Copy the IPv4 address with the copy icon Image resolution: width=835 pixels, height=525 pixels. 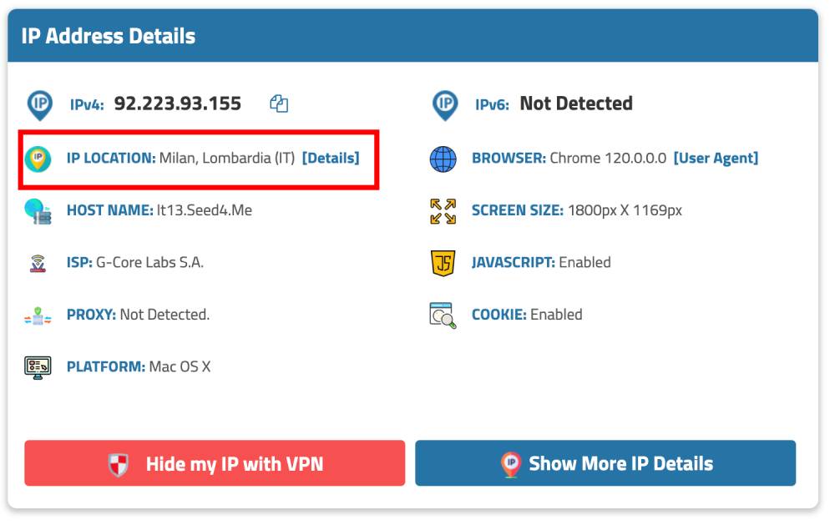(279, 103)
